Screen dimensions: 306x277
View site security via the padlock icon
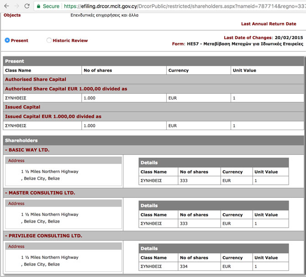pyautogui.click(x=39, y=6)
